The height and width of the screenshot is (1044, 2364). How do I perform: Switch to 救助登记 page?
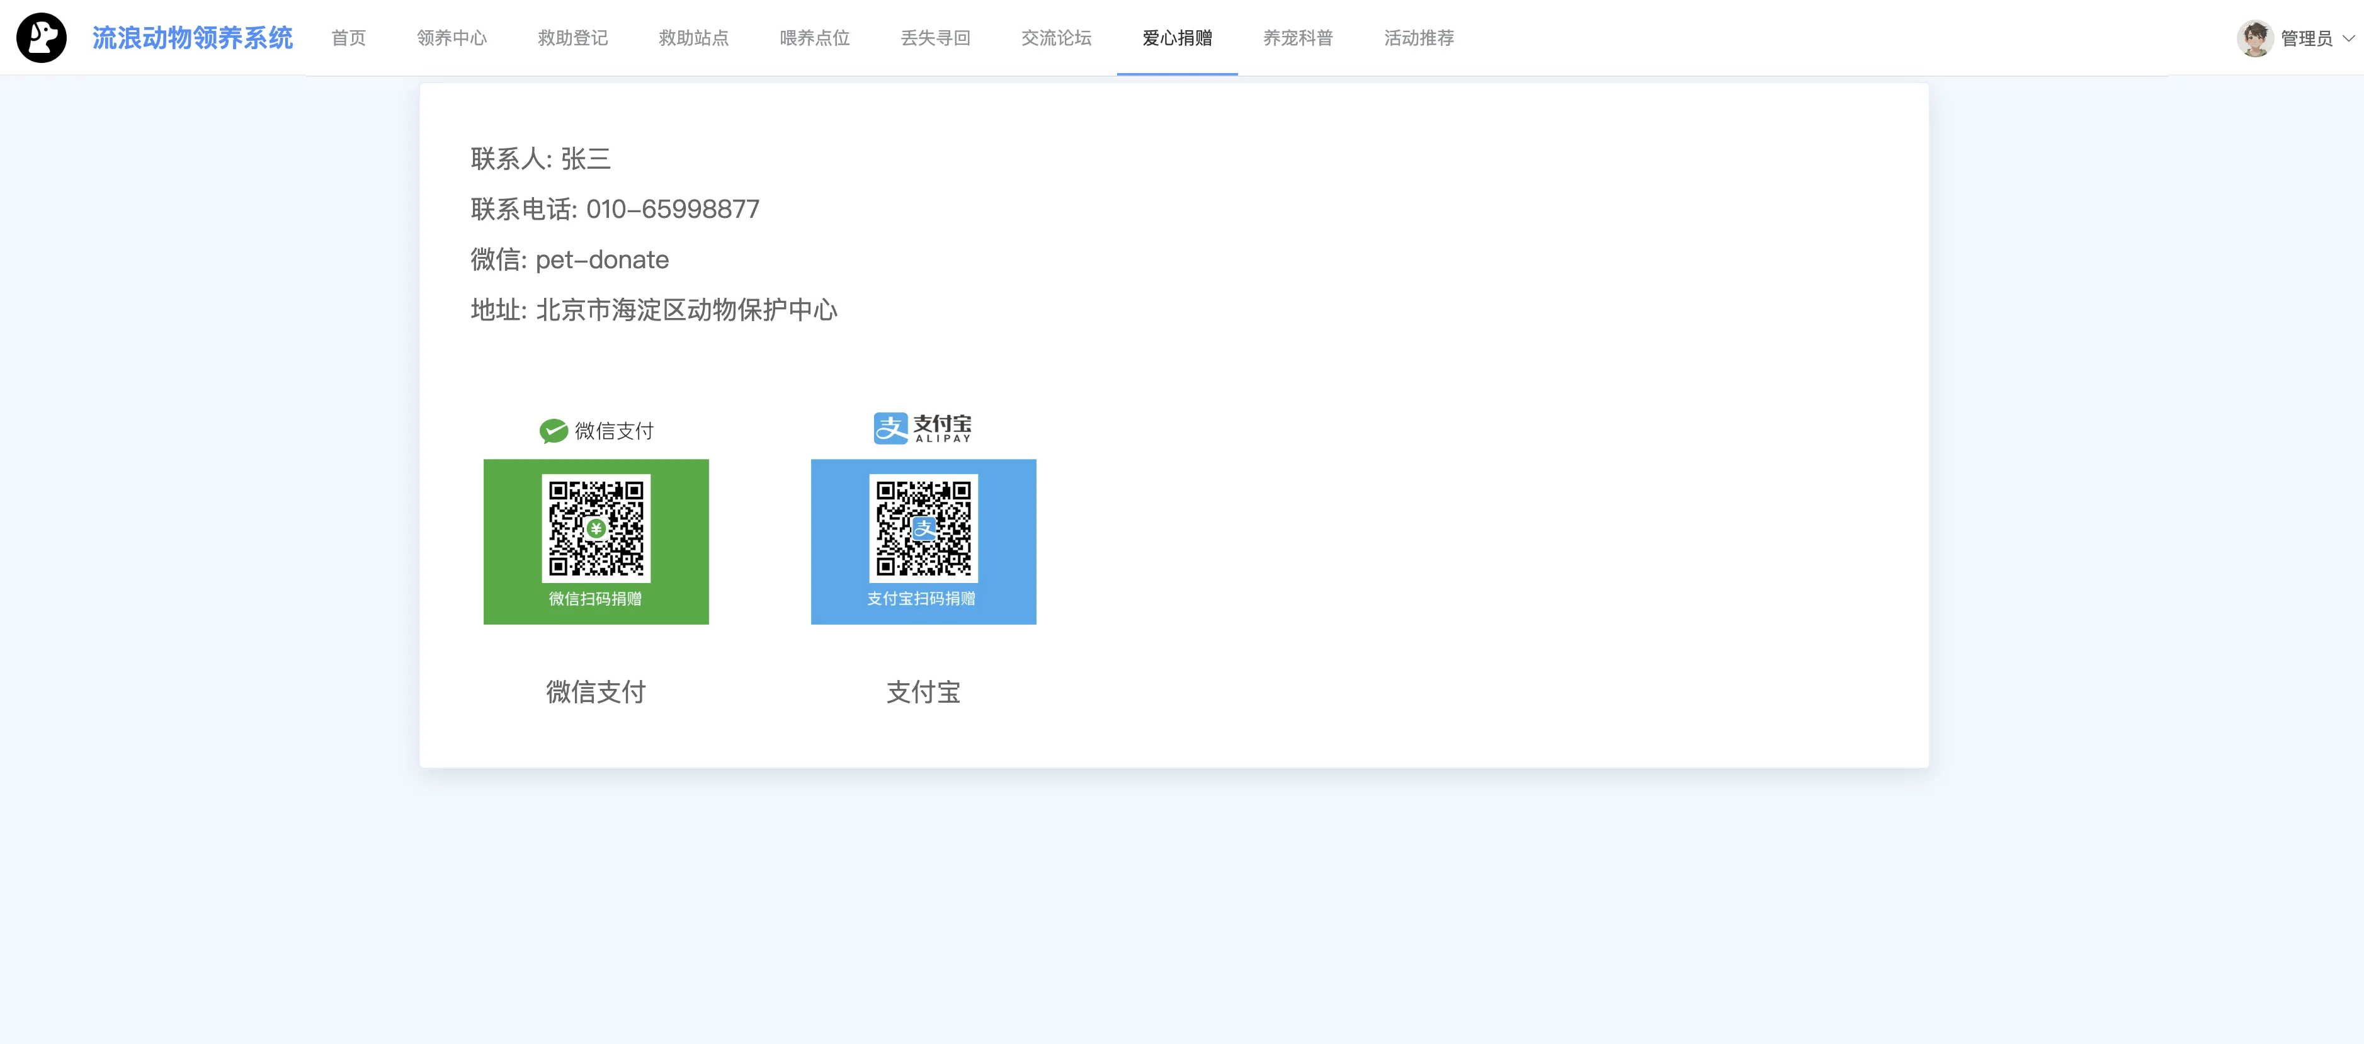pyautogui.click(x=572, y=38)
